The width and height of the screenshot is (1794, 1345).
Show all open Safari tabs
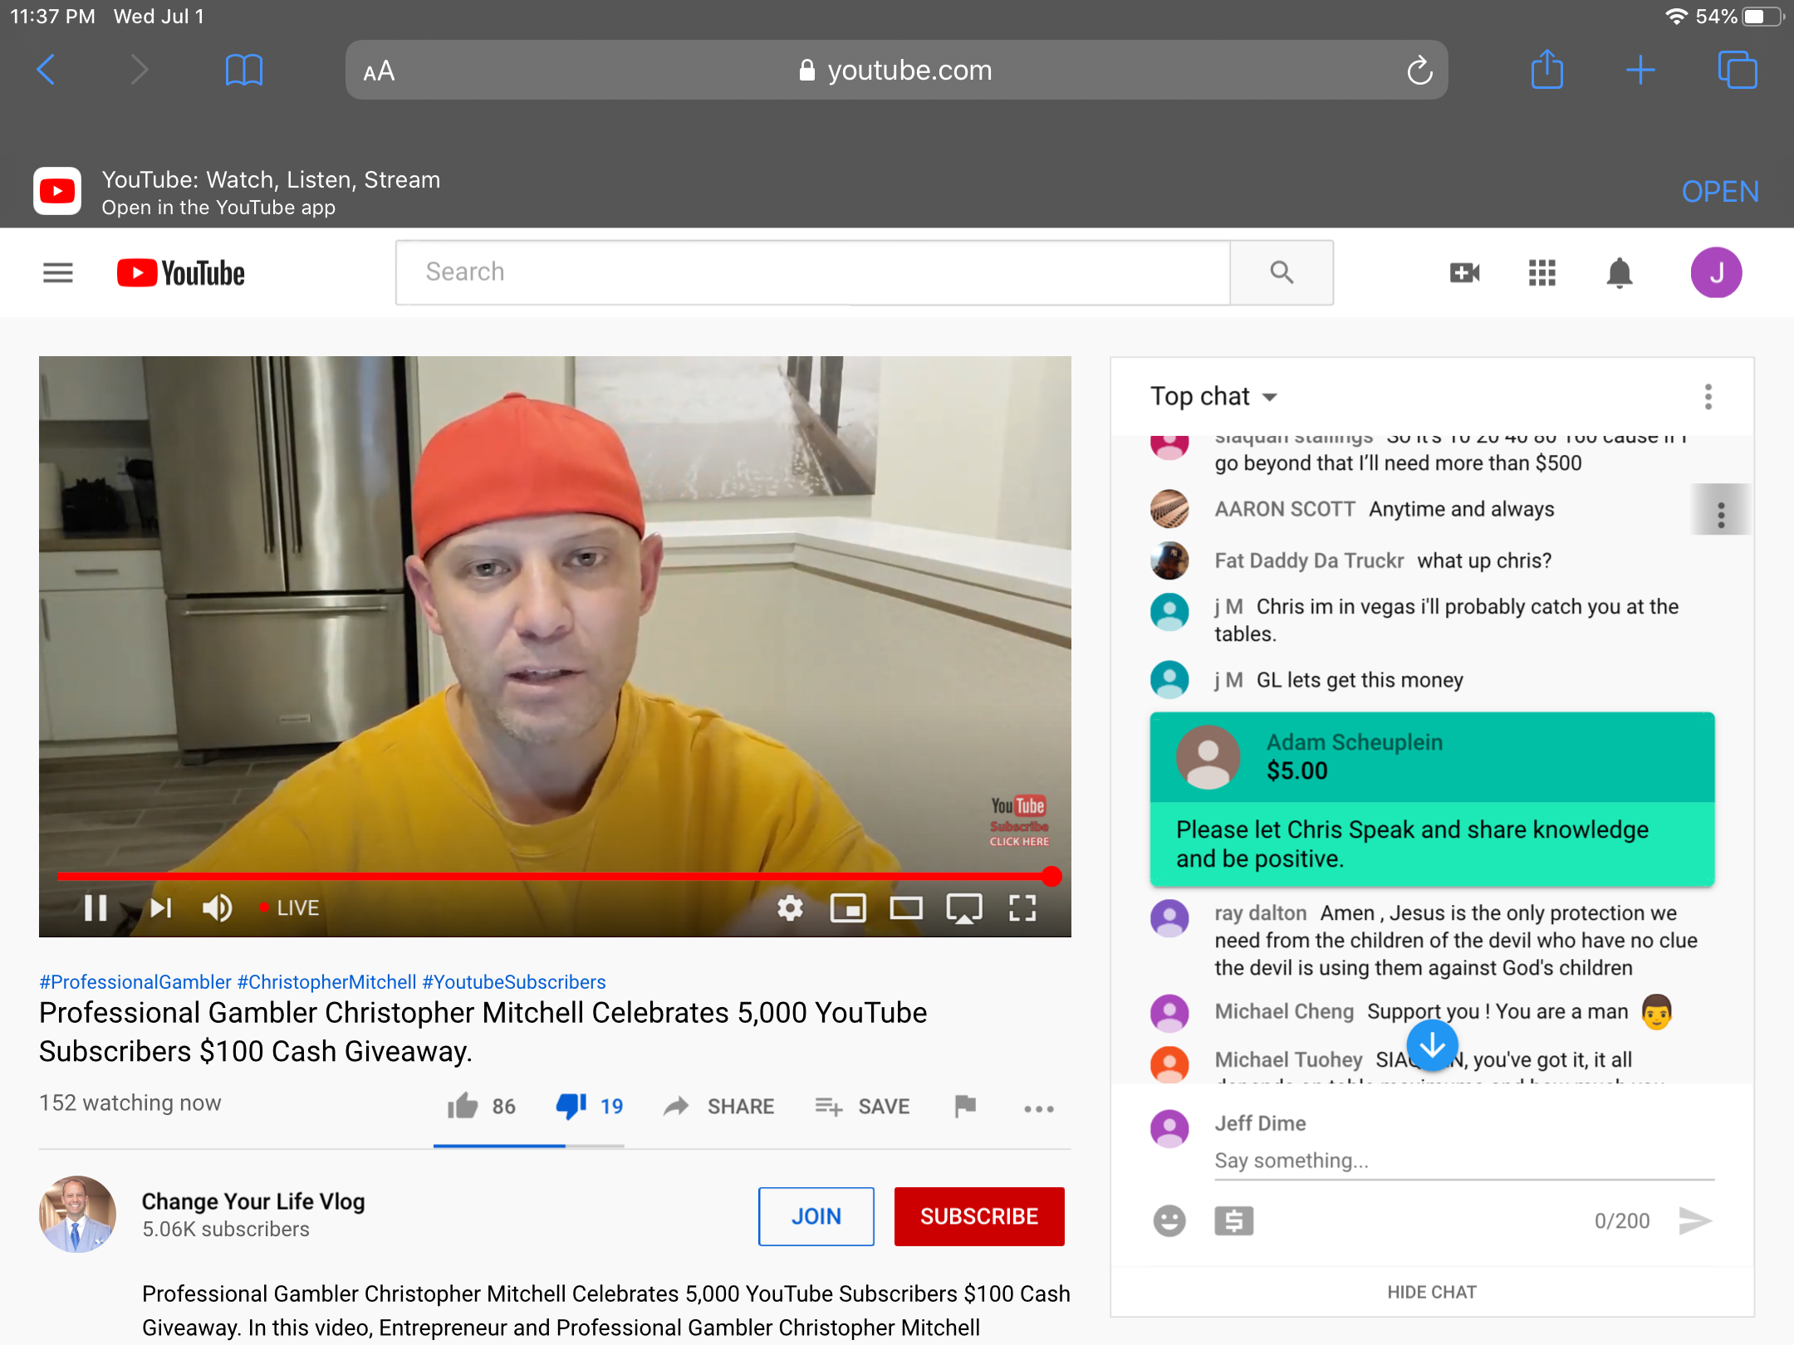(x=1737, y=70)
